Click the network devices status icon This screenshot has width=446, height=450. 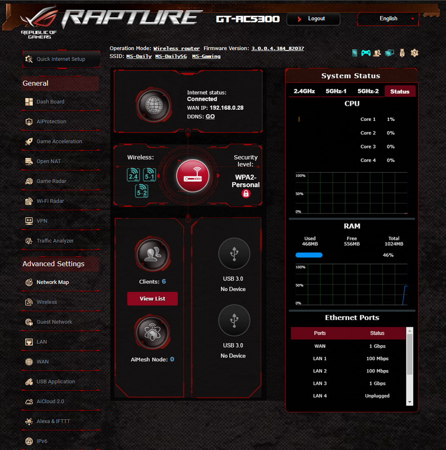(x=389, y=53)
